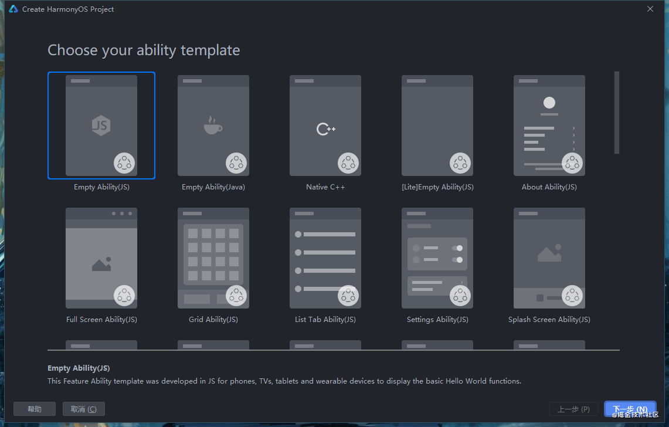Click the device badge on Full Screen Ability(JS)
Screen dimensions: 669x427
click(124, 296)
